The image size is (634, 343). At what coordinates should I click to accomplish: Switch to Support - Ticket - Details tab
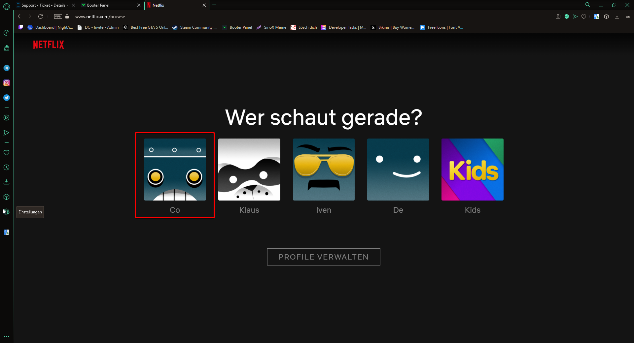point(44,5)
